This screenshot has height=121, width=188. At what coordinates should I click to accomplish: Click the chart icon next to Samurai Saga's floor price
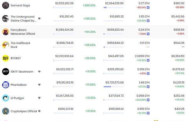148,8
